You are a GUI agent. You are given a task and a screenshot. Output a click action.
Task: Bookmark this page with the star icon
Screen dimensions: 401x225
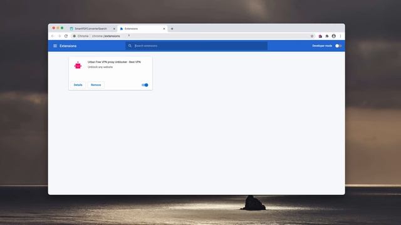(312, 36)
